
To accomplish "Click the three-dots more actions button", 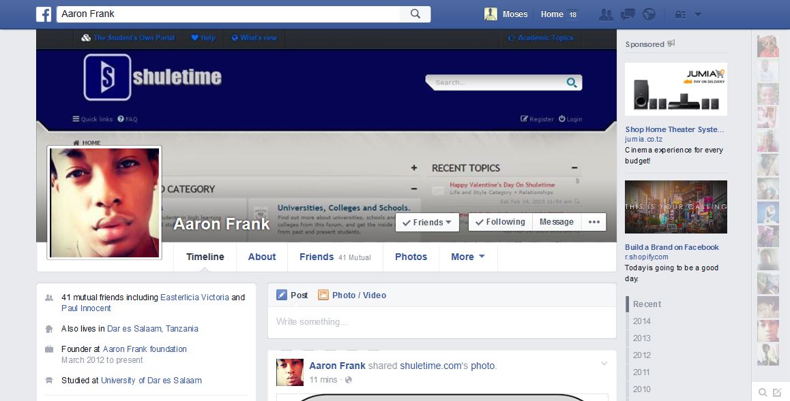I will click(x=594, y=222).
